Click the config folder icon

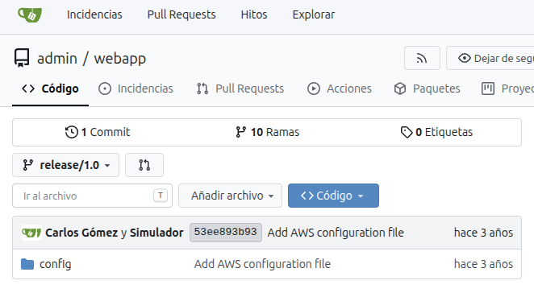pyautogui.click(x=27, y=264)
